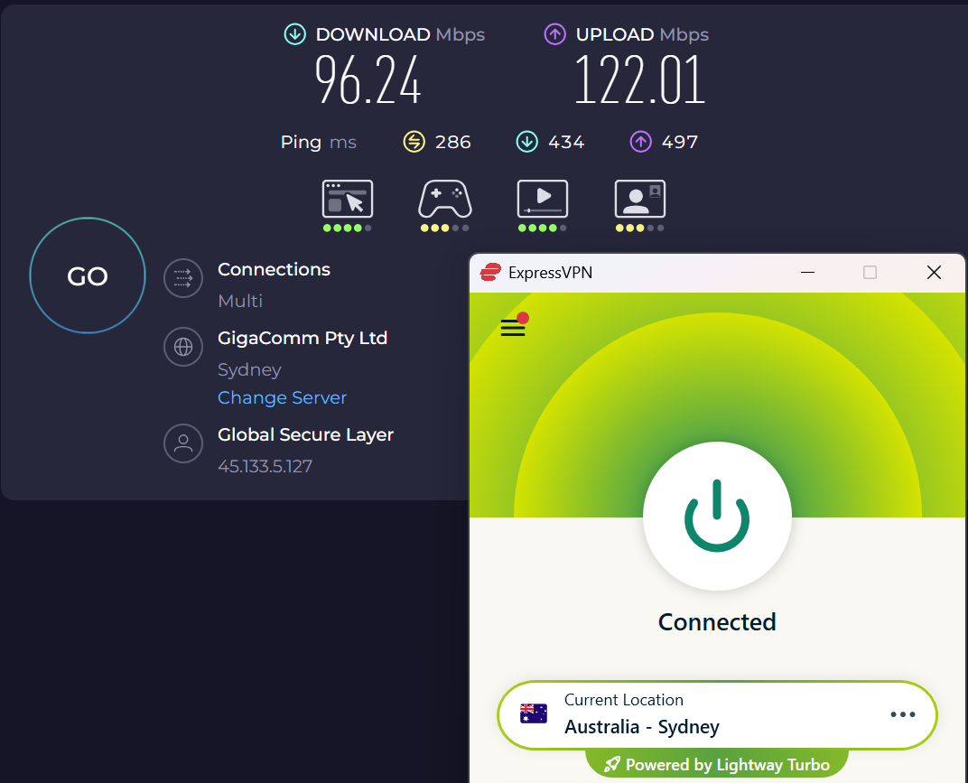Screen dimensions: 968x783
Task: Click the upload arrow icon beside UPLOAD
Action: pyautogui.click(x=555, y=34)
